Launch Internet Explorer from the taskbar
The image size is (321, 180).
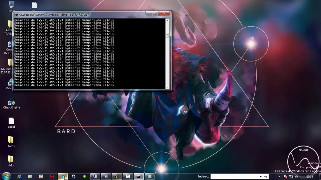tap(19, 176)
